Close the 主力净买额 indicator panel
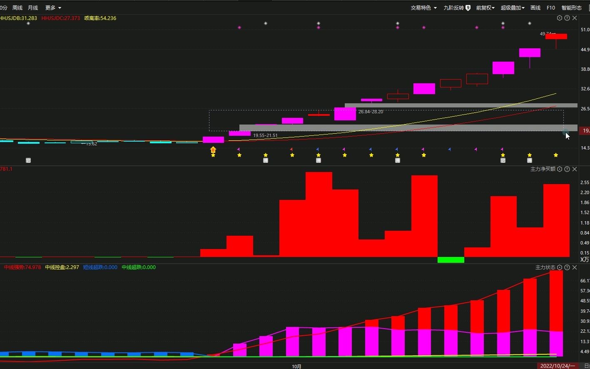The width and height of the screenshot is (590, 369). point(575,169)
